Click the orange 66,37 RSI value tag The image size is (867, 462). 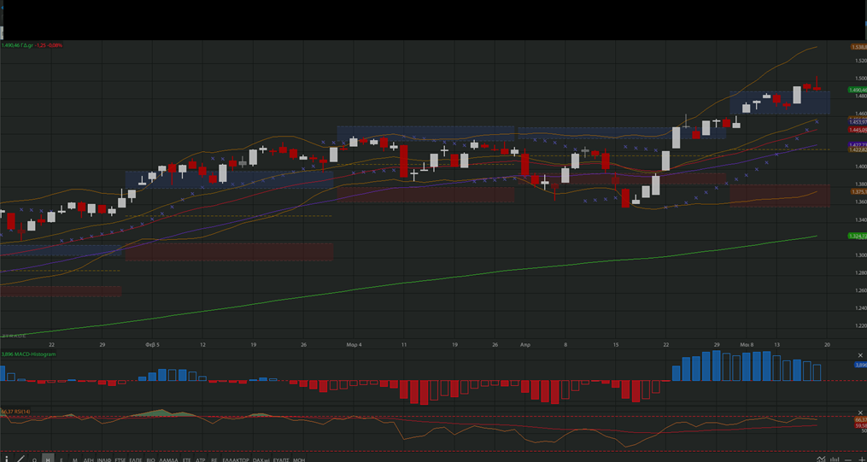(x=860, y=420)
